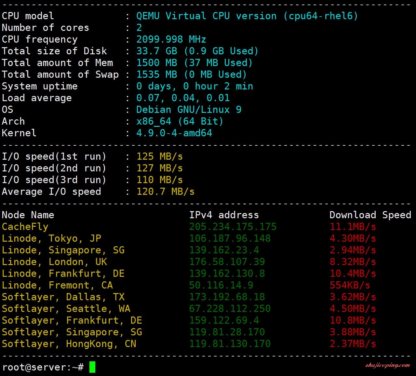The image size is (416, 376).
Task: Click the Linode, Frankfurt, DE node
Action: click(63, 273)
